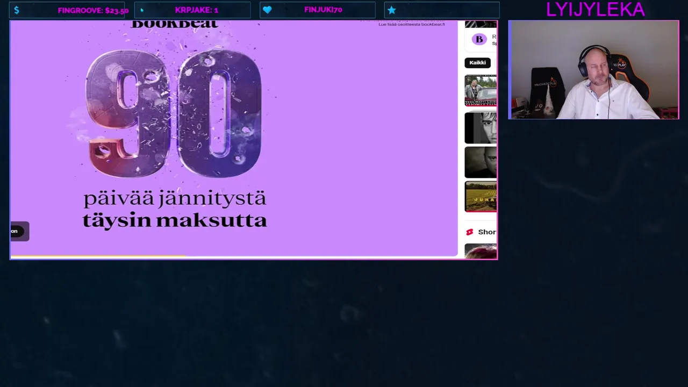
Task: Click the KRPJAKE: 1 label
Action: pos(196,10)
